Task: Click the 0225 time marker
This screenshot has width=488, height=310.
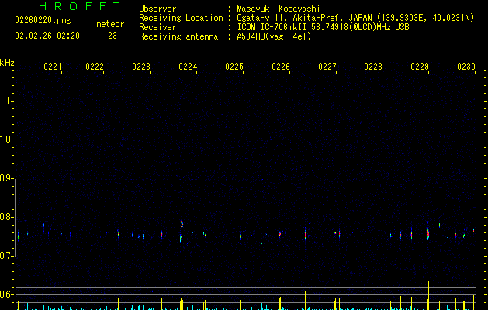Action: [234, 66]
